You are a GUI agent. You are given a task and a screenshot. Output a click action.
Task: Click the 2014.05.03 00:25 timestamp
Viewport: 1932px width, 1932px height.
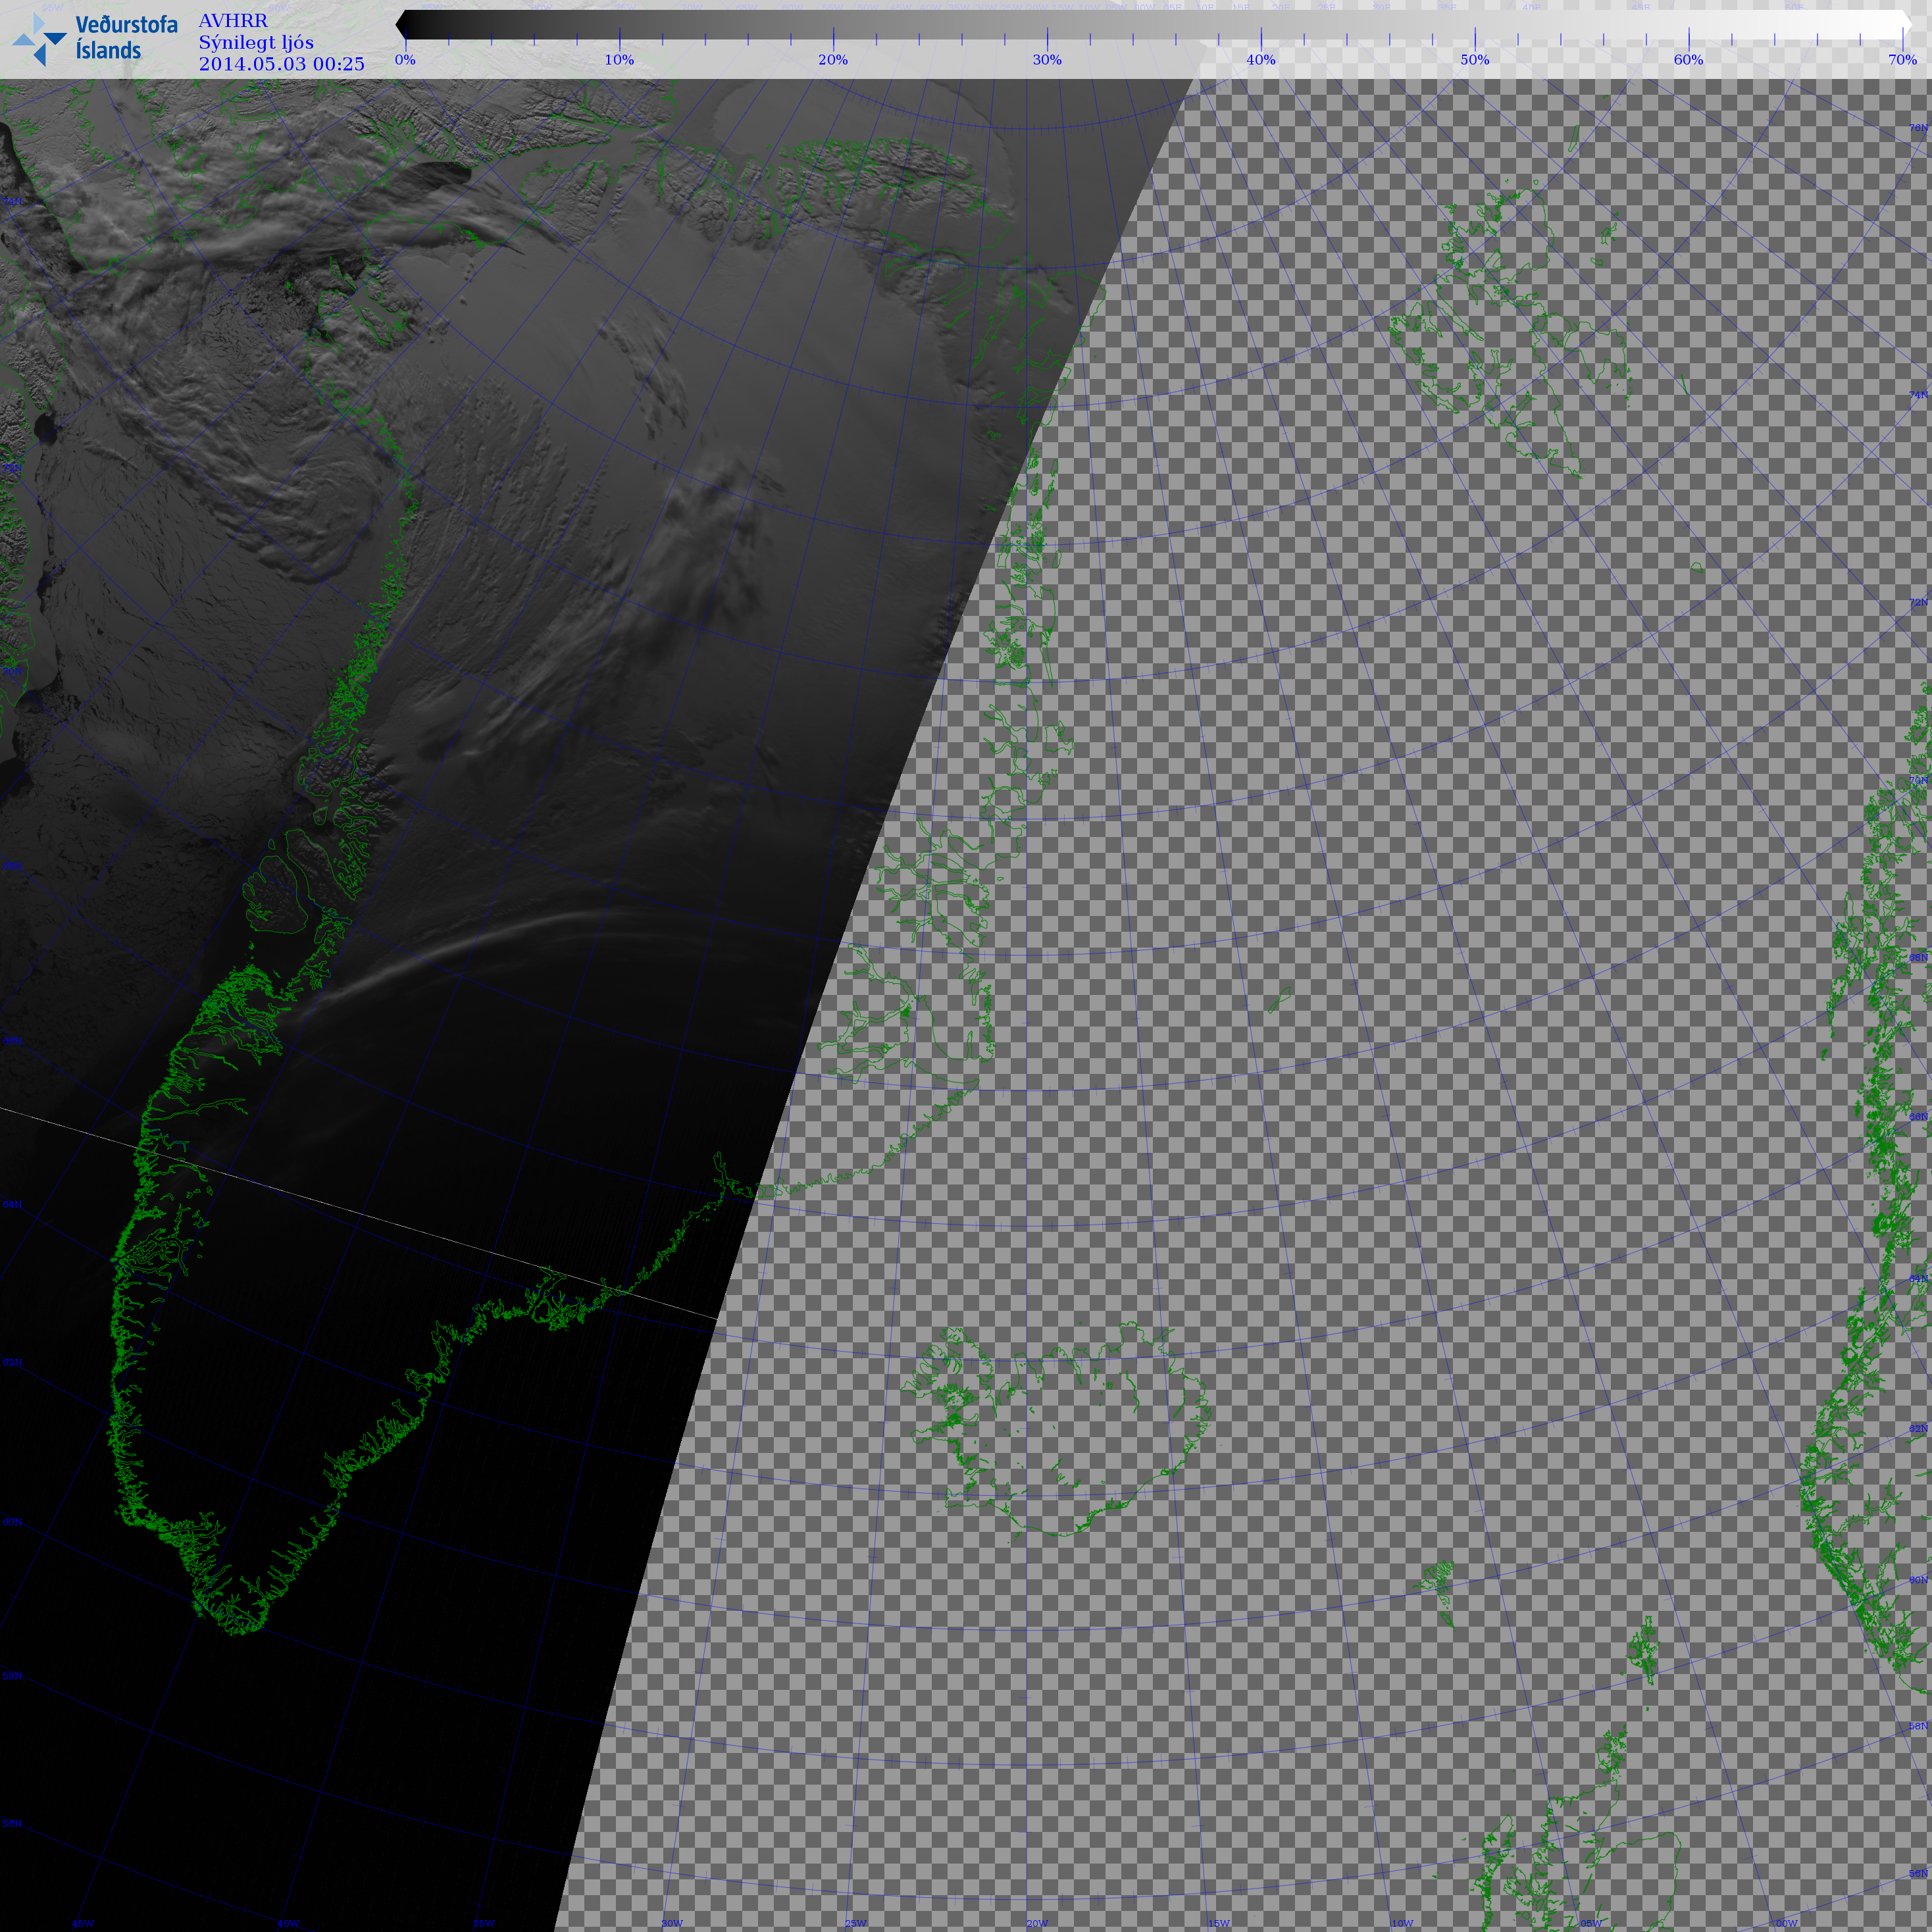point(281,64)
